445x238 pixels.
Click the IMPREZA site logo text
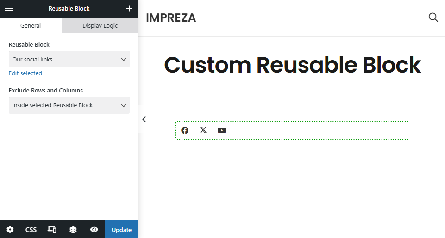coord(171,18)
